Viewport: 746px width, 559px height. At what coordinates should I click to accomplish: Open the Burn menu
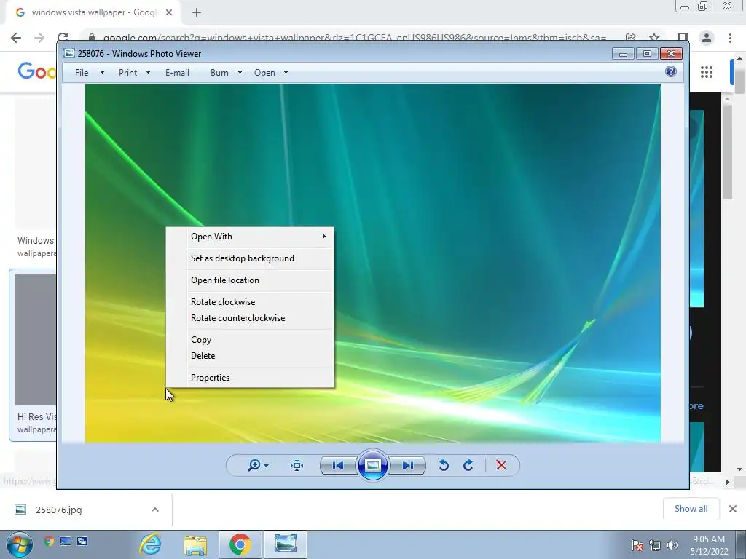219,73
